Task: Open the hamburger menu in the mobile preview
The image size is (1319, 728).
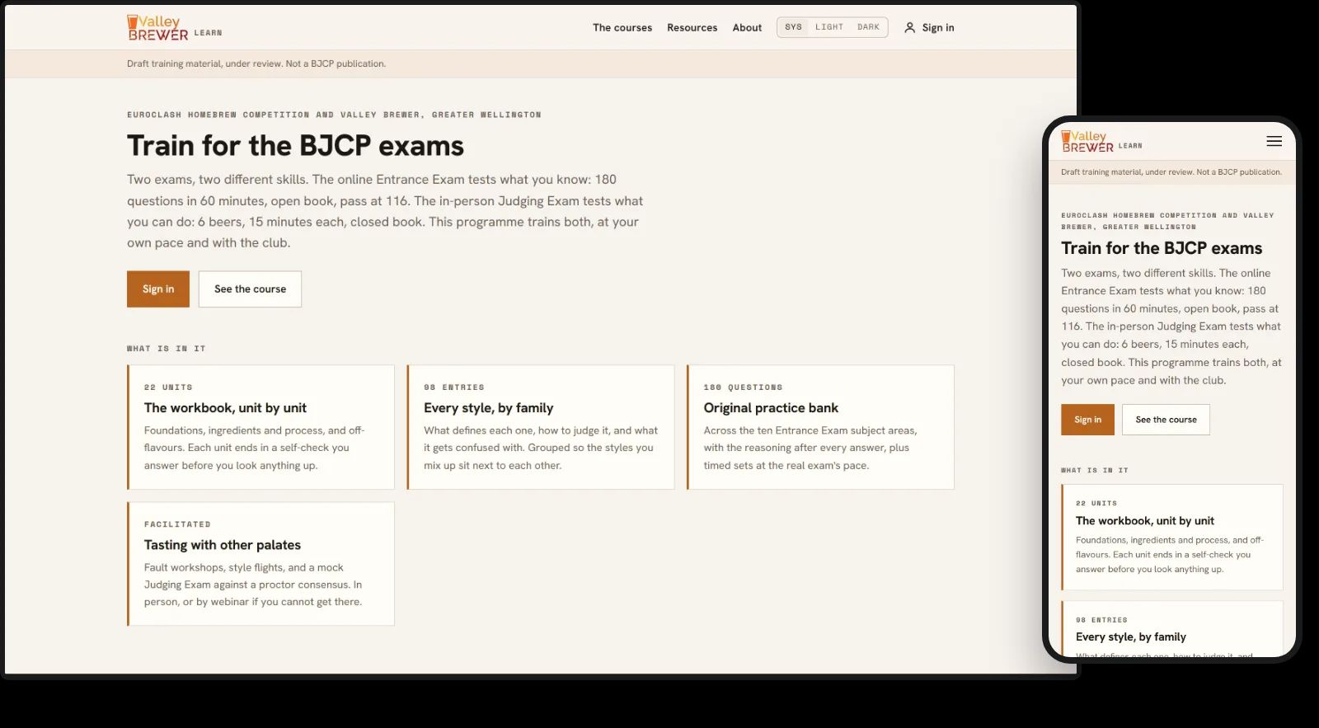Action: [x=1274, y=141]
